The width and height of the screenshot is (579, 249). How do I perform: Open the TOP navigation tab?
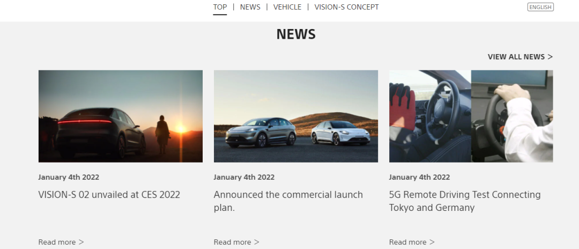[x=220, y=7]
